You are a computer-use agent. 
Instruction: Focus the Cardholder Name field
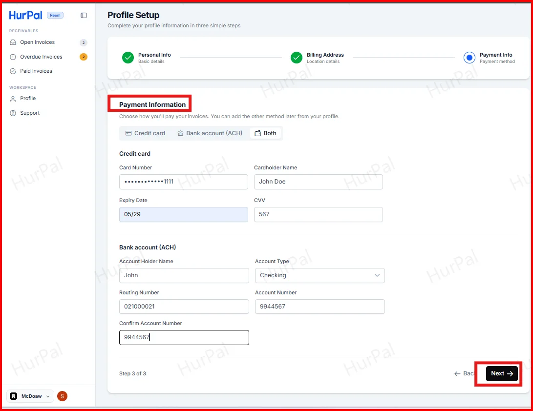319,182
